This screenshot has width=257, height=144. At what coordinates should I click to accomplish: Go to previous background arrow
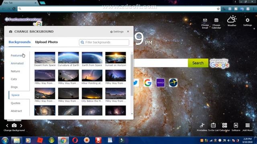7,126
